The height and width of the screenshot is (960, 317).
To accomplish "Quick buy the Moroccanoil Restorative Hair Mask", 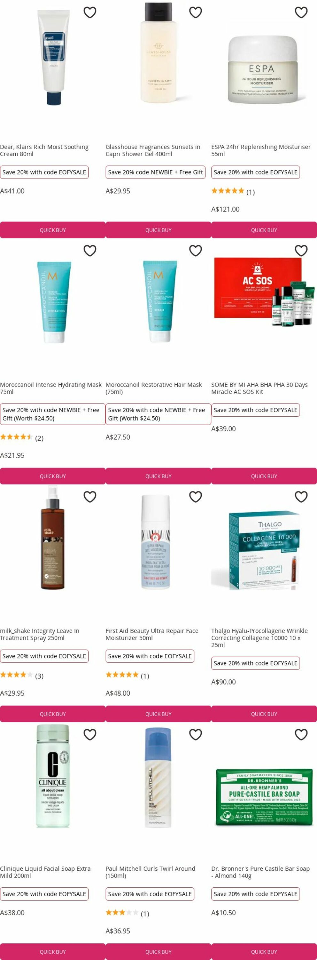I will pos(158,476).
